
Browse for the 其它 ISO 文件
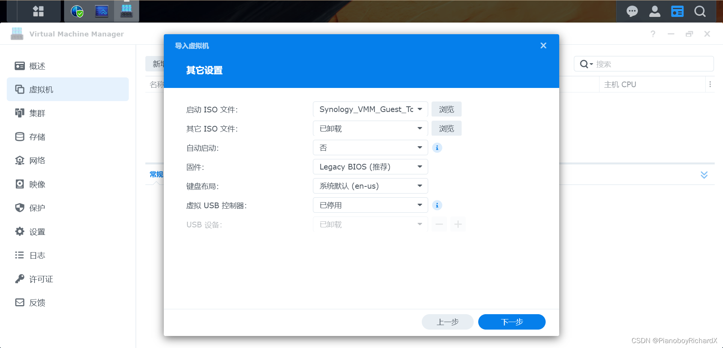[x=447, y=129]
